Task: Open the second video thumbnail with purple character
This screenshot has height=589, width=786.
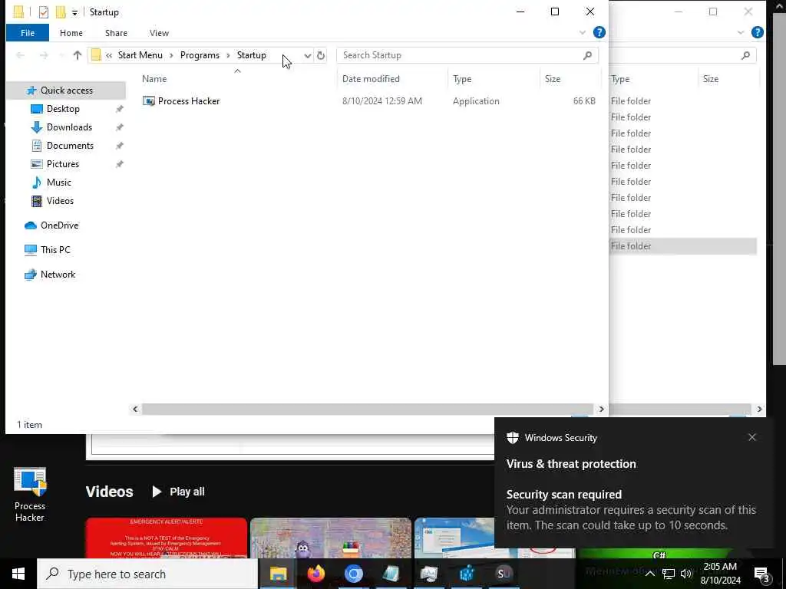Action: pos(331,538)
